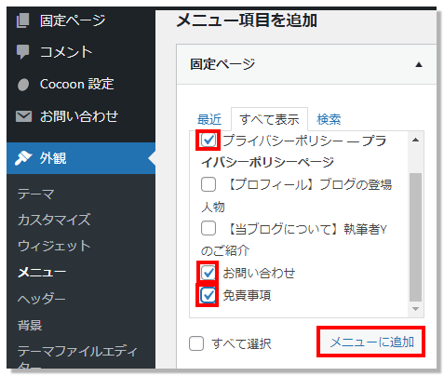Check the 【当ブログについて】 checkbox
The width and height of the screenshot is (444, 376).
point(209,229)
